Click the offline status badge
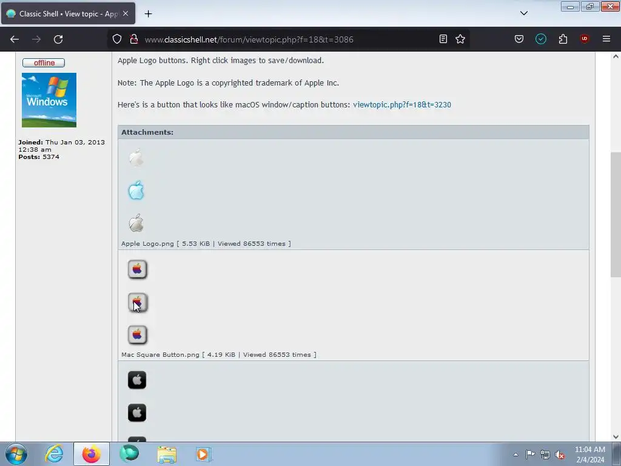Viewport: 621px width, 466px height. click(44, 62)
